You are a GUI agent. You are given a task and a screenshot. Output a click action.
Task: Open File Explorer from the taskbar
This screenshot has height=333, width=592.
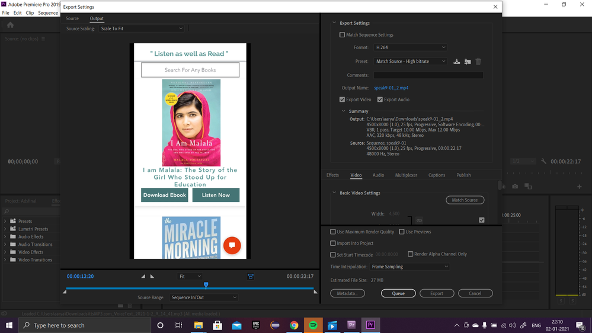198,325
